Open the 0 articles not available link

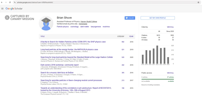click(x=144, y=77)
